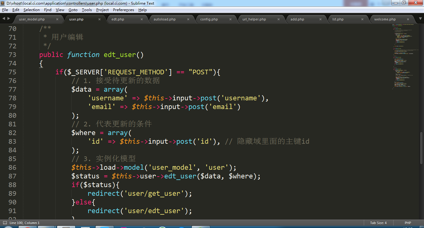
Task: Close the autoload.php tab
Action: click(188, 19)
